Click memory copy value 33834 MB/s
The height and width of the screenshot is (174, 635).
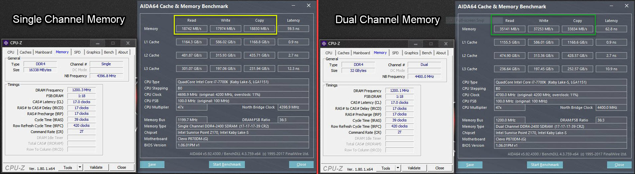(578, 29)
